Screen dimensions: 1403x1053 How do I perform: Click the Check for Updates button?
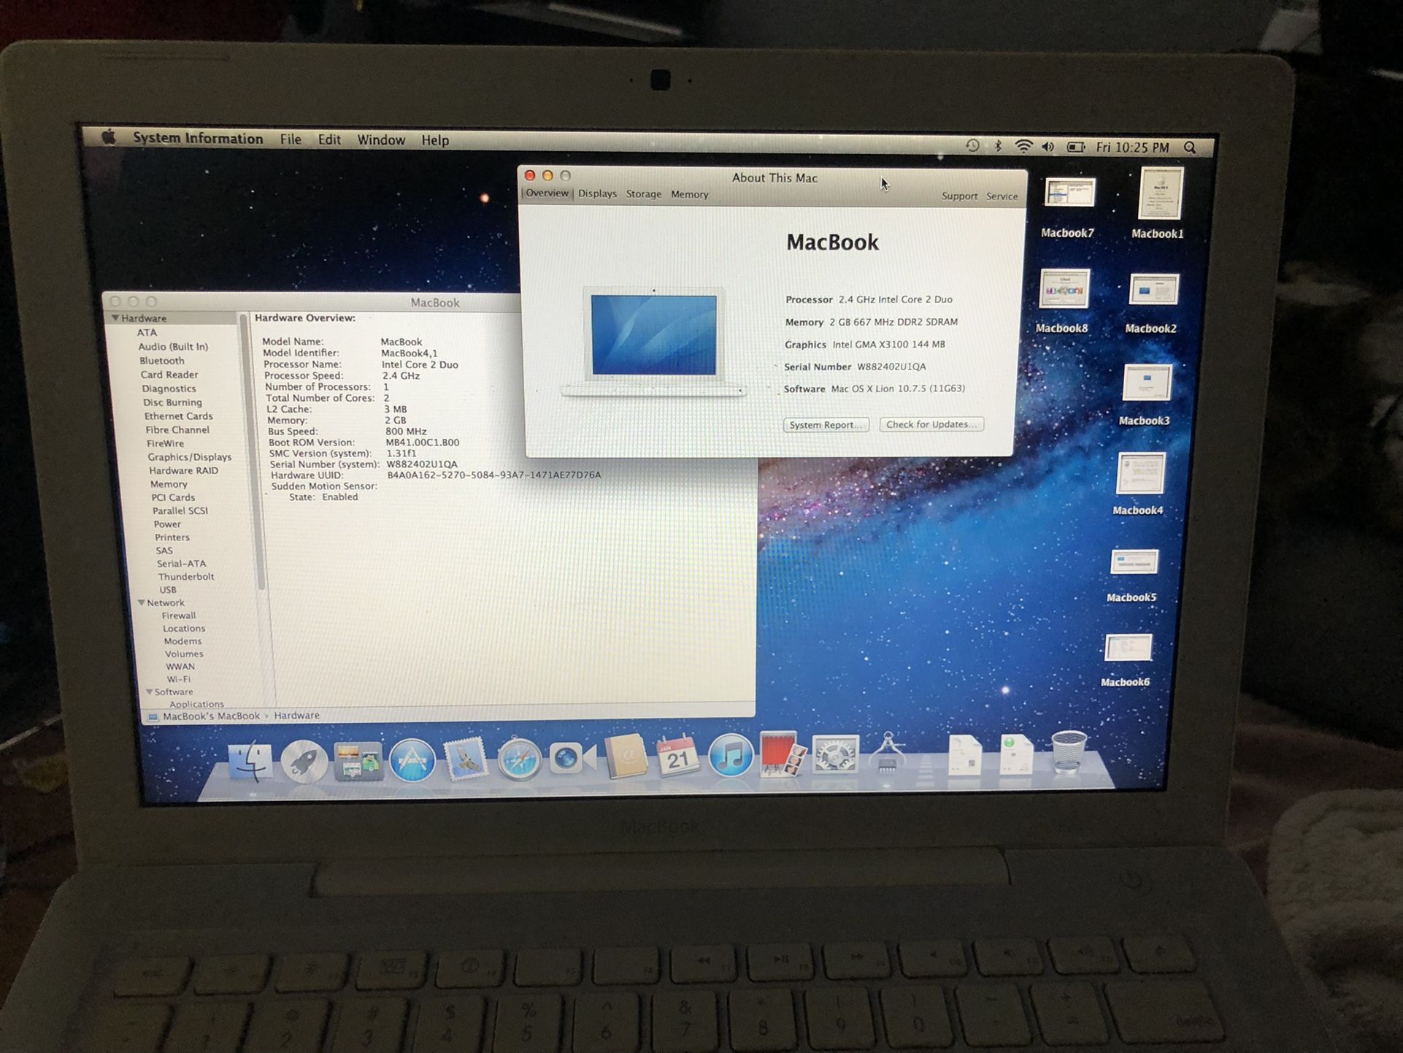(x=931, y=424)
